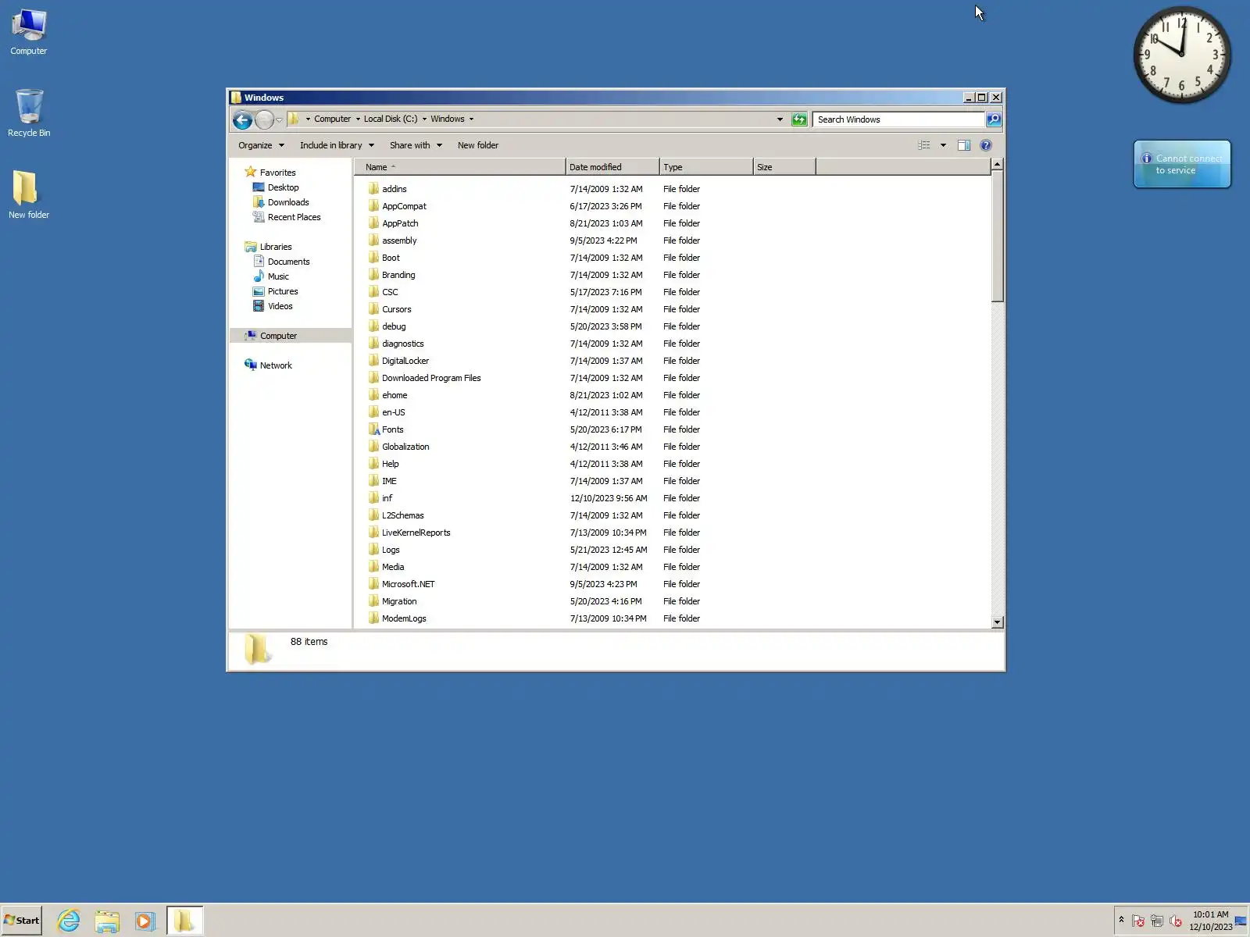Type in the Search Windows field
Viewport: 1250px width, 937px height.
(898, 119)
